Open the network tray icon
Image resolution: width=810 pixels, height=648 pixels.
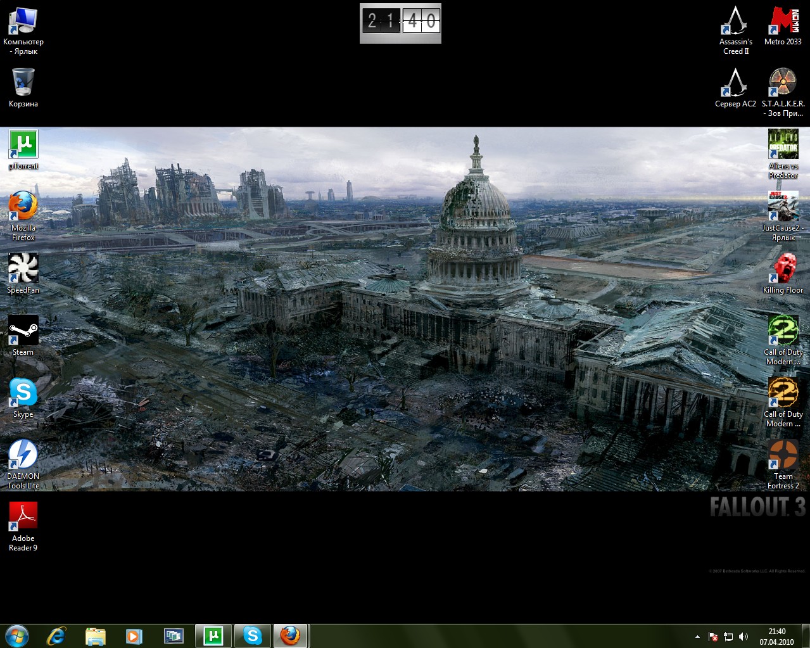[728, 637]
